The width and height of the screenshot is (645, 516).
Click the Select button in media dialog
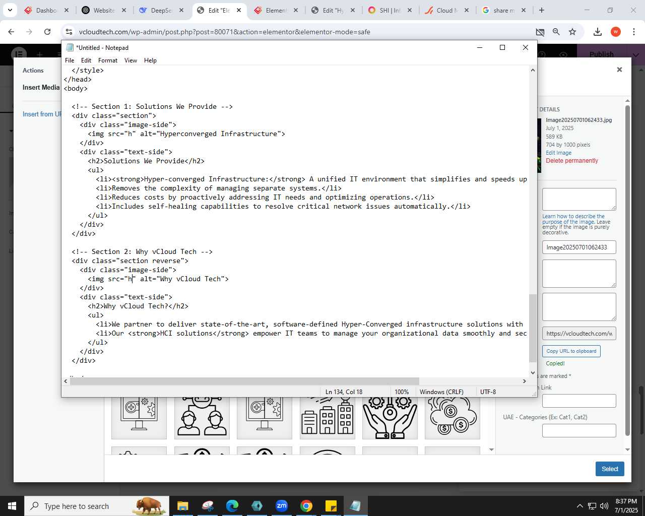click(610, 469)
